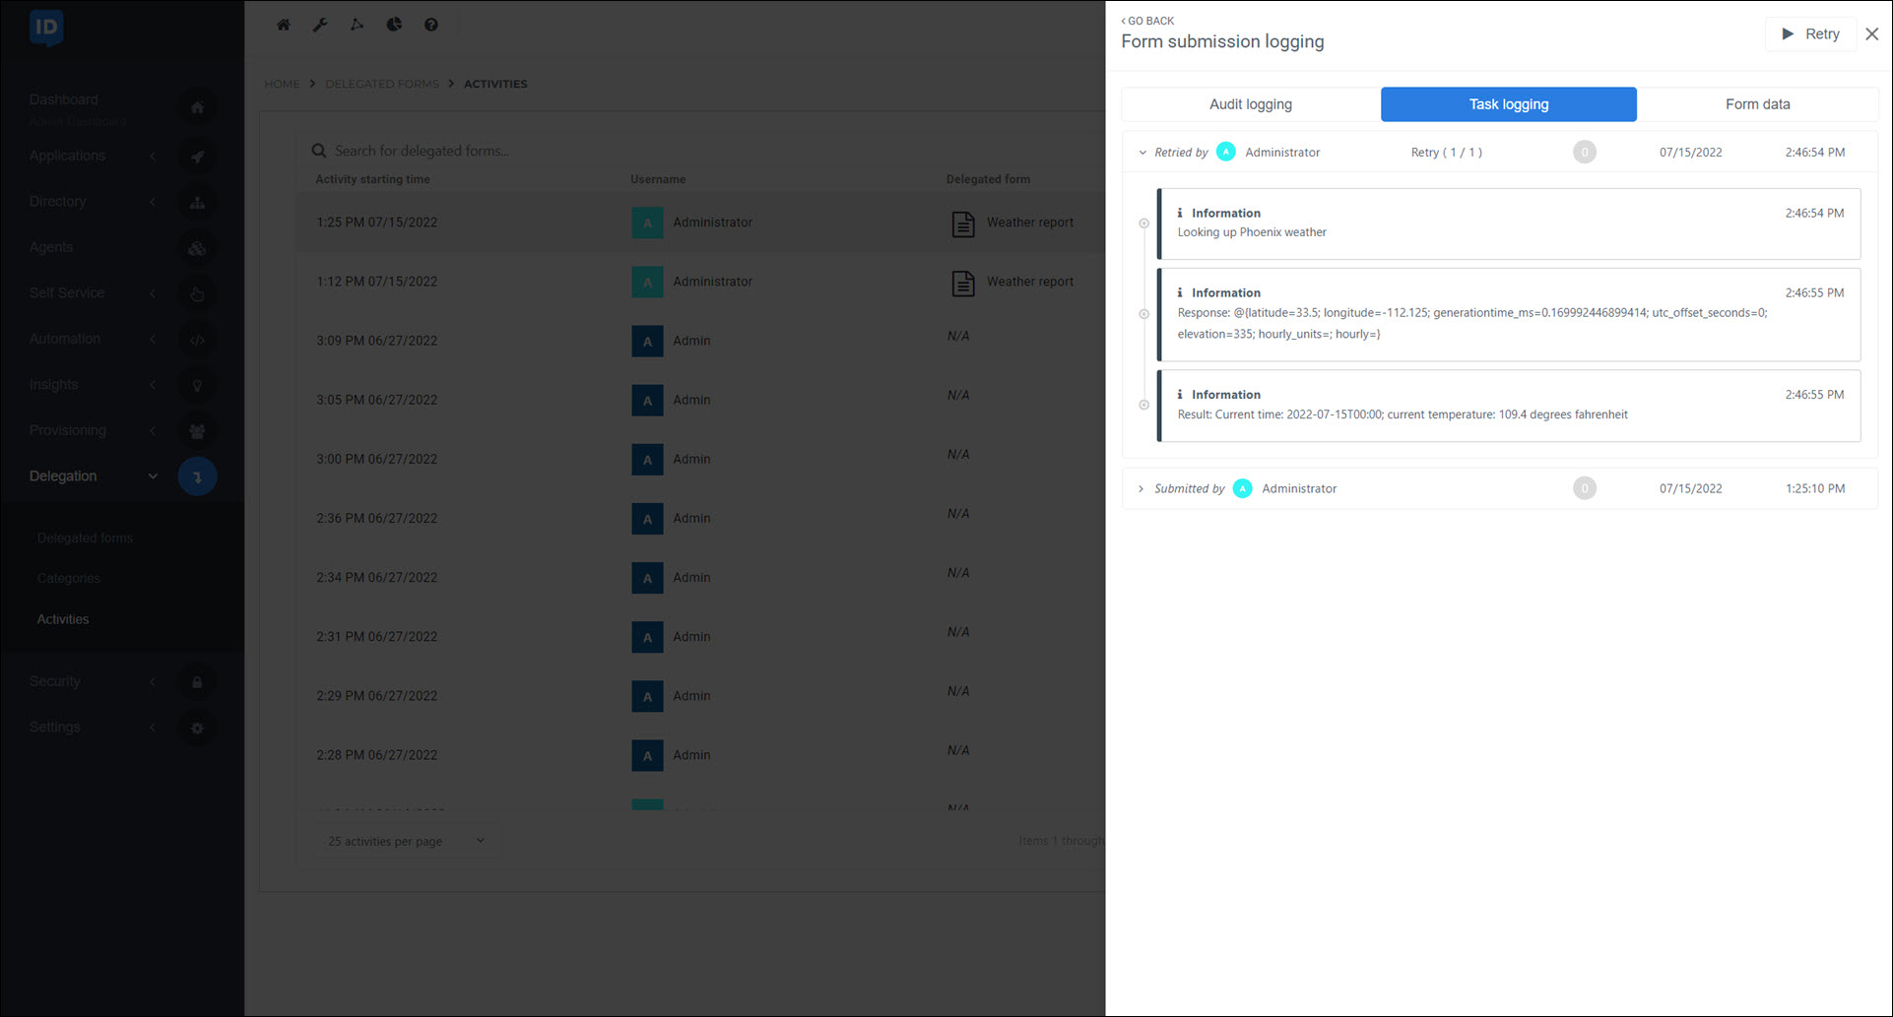Select the 3:09 PM 06/27/2022 activity row
The height and width of the screenshot is (1017, 1893).
pyautogui.click(x=700, y=341)
